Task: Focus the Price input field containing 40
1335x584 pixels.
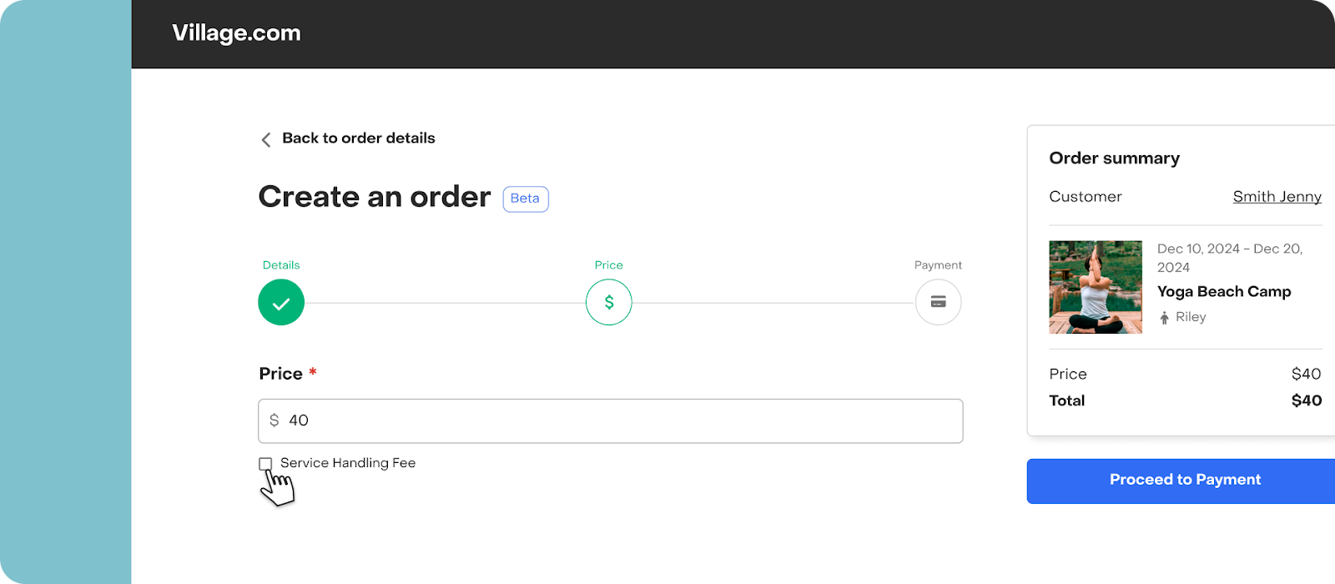Action: point(611,420)
